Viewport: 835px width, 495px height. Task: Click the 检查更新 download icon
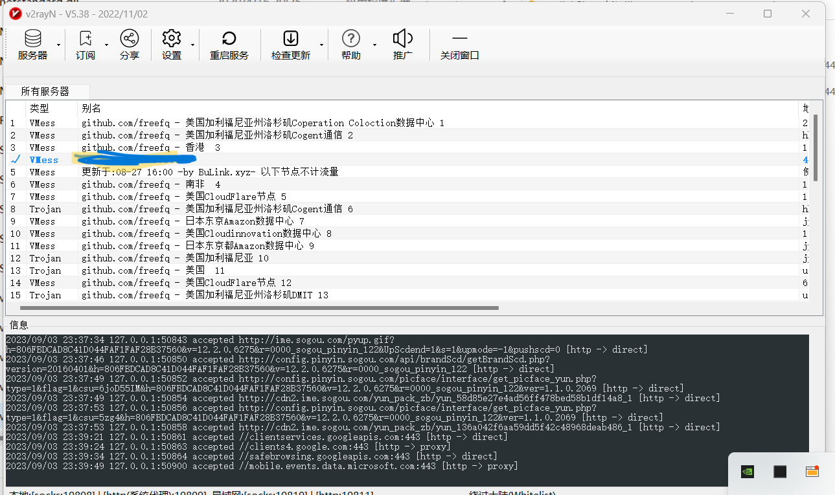click(291, 38)
